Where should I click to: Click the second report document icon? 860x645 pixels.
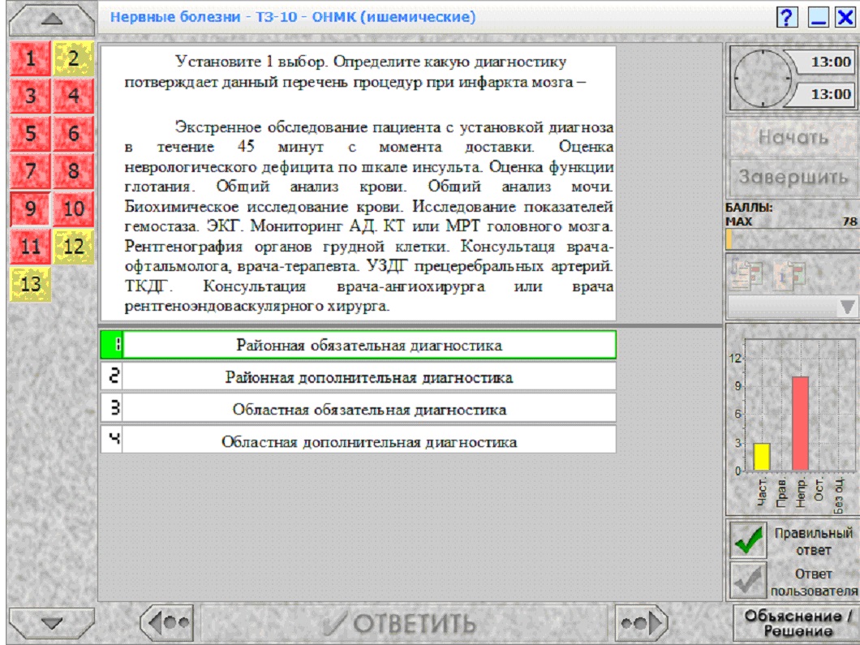789,273
